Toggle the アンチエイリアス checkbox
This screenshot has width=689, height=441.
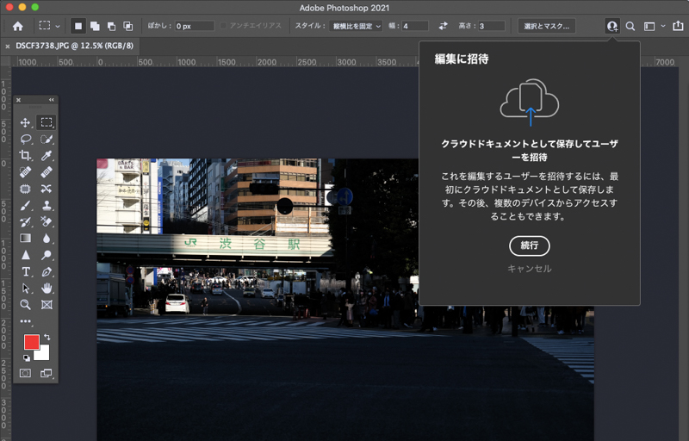(x=224, y=26)
